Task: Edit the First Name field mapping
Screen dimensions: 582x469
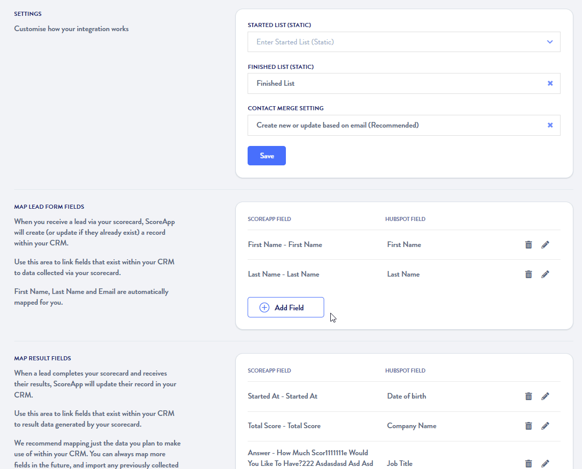Action: coord(545,244)
